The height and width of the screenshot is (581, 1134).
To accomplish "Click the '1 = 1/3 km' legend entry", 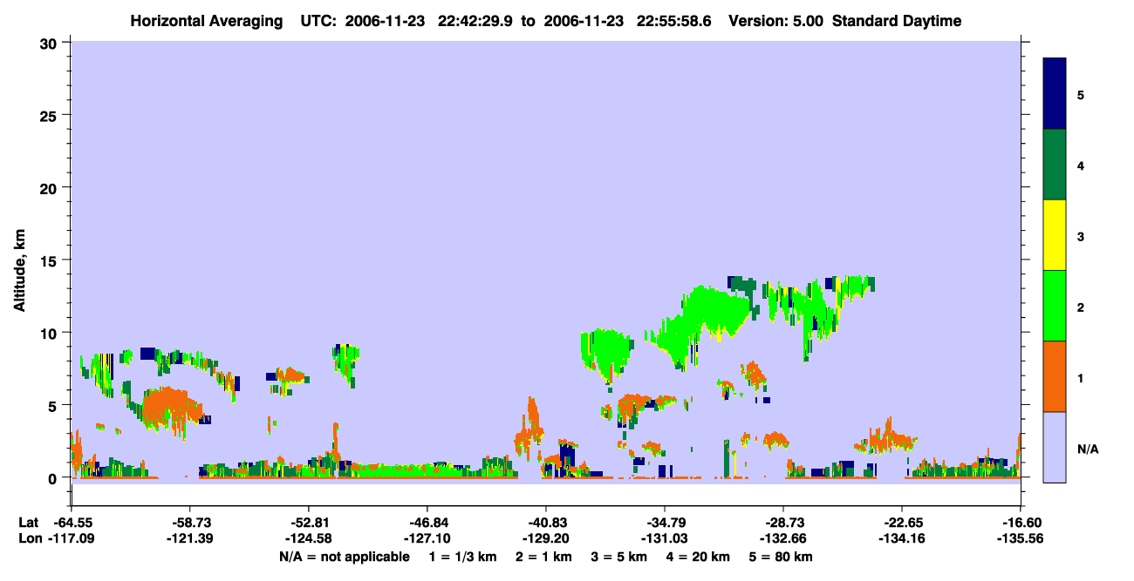I will click(x=462, y=557).
